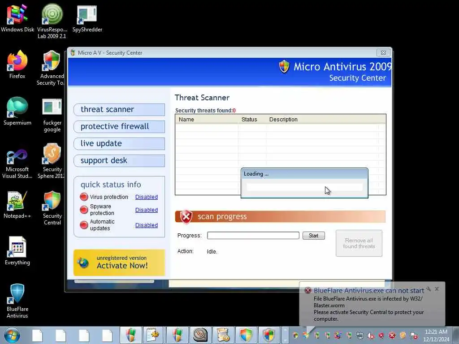Select the 'fuckger google' desktop shortcut
This screenshot has width=459, height=344.
pyautogui.click(x=52, y=115)
